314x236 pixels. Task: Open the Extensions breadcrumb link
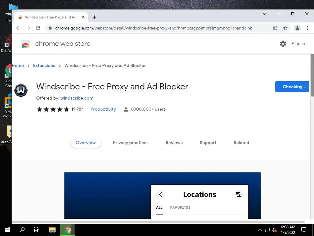(x=44, y=66)
